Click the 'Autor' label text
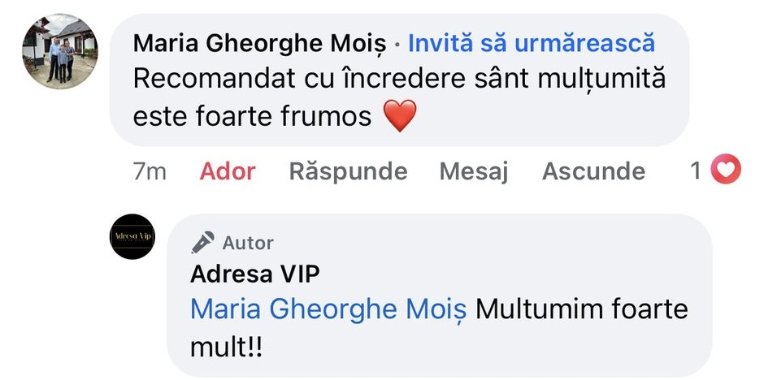 point(248,243)
